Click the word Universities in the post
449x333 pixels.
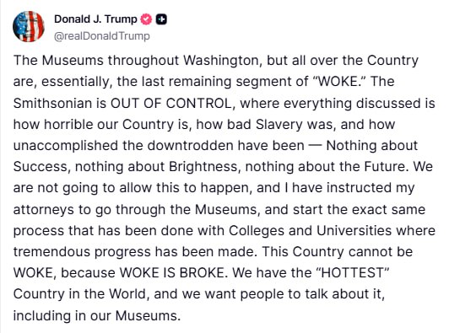pyautogui.click(x=354, y=231)
